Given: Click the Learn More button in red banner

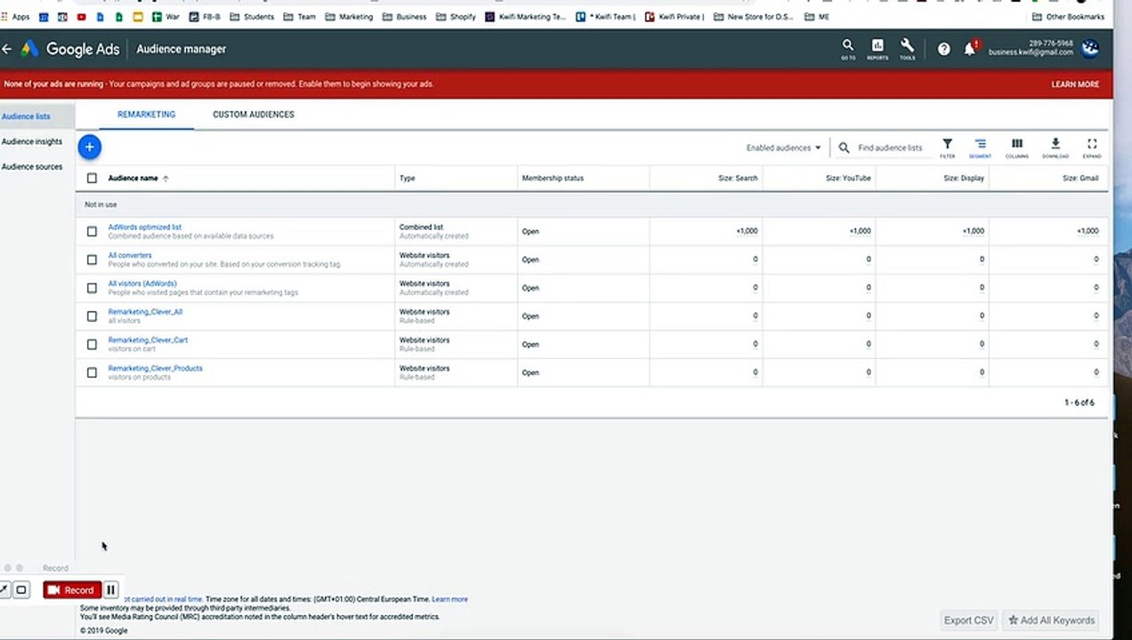Looking at the screenshot, I should (x=1075, y=84).
